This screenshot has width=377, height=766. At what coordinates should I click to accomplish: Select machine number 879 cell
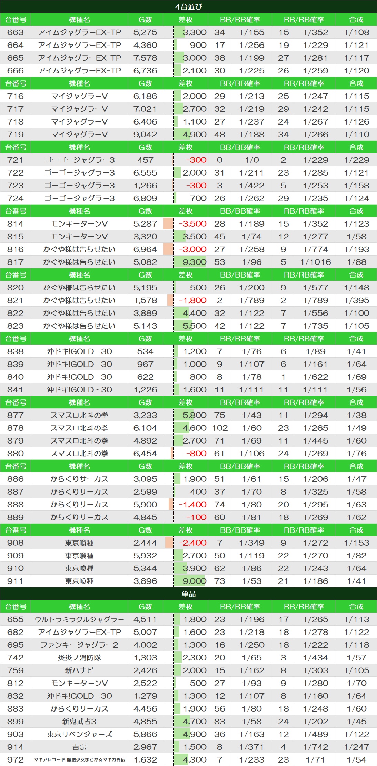pos(16,441)
